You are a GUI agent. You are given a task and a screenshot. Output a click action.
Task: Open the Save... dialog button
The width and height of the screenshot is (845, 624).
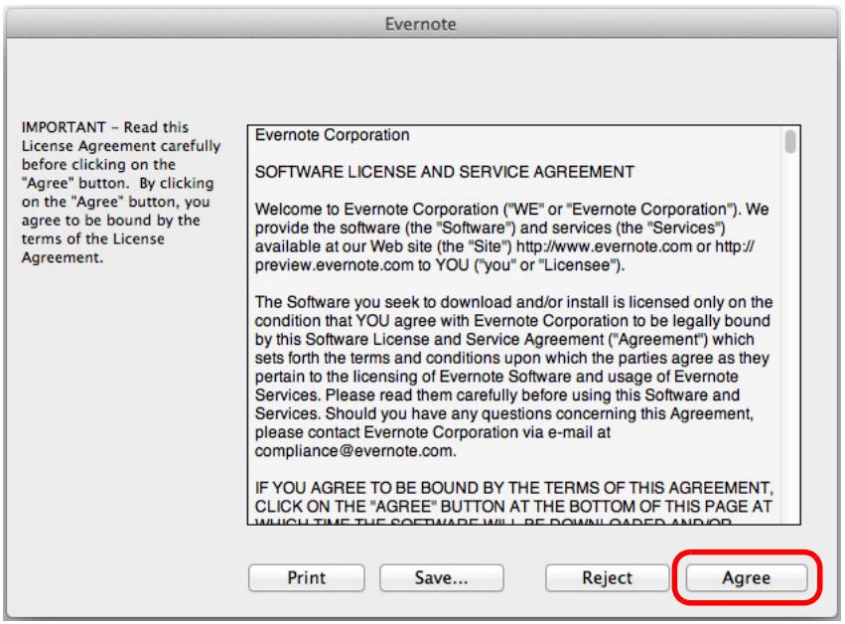441,577
